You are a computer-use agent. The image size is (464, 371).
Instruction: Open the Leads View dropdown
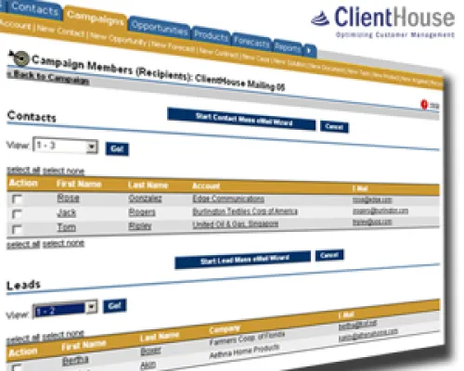click(65, 309)
